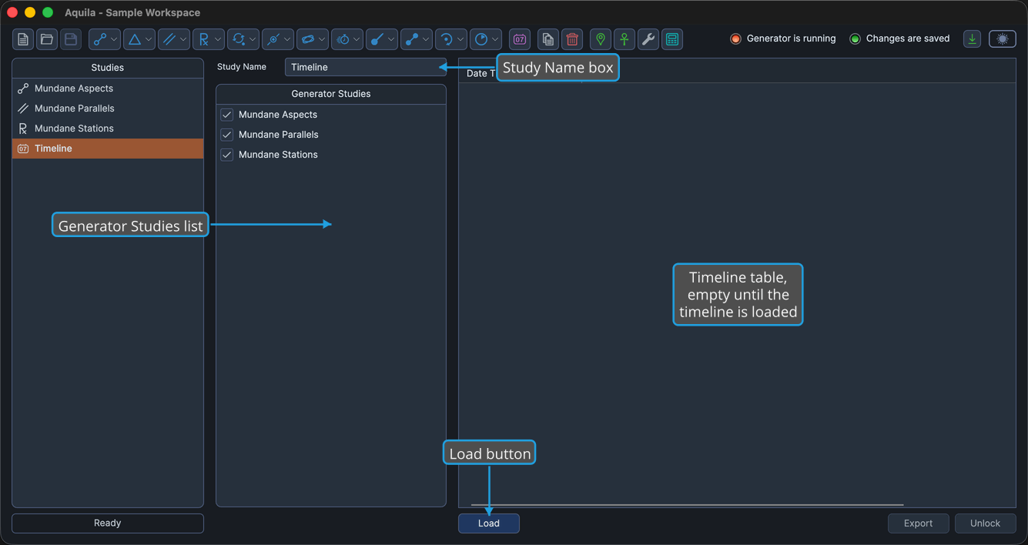Screen dimensions: 1028x545
Task: Click the Unlock button
Action: click(986, 523)
